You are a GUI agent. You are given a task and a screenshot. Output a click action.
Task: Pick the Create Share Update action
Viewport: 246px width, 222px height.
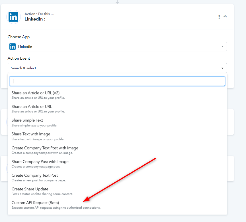click(117, 191)
